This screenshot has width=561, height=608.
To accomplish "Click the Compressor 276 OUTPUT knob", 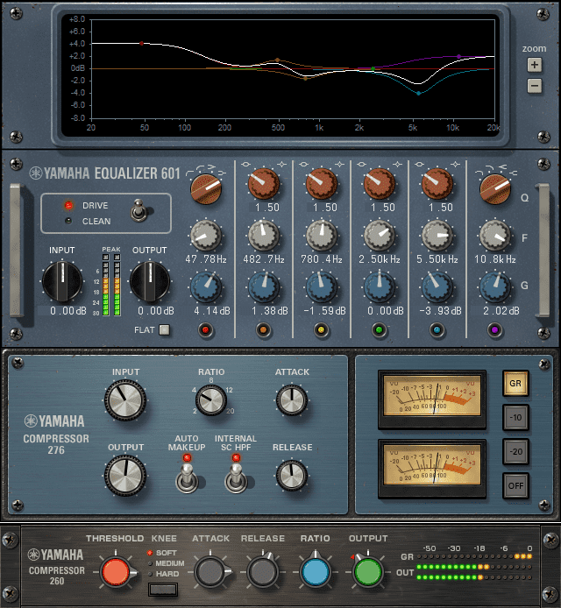I will pyautogui.click(x=125, y=476).
